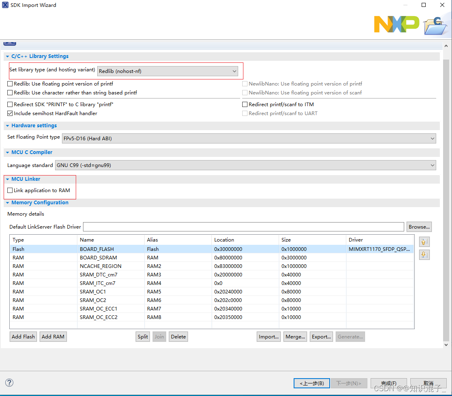Open Floating Point type dropdown

249,139
